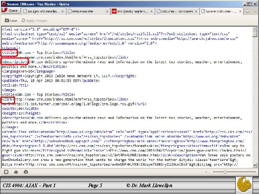
Task: Select the Source: CNN.com tab
Action: tap(221, 11)
